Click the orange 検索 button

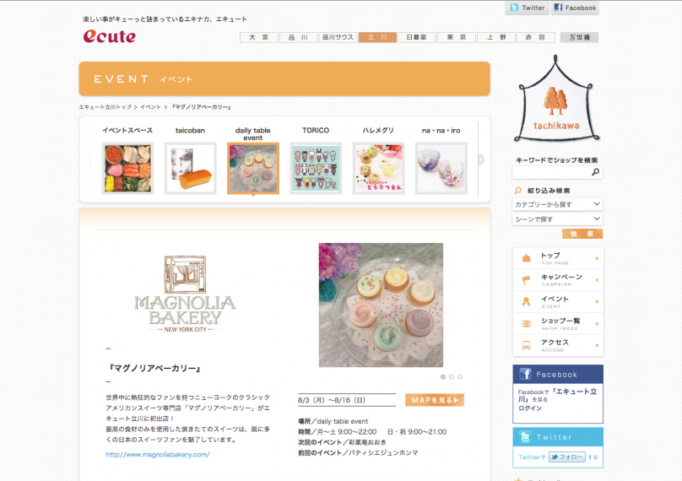point(582,234)
